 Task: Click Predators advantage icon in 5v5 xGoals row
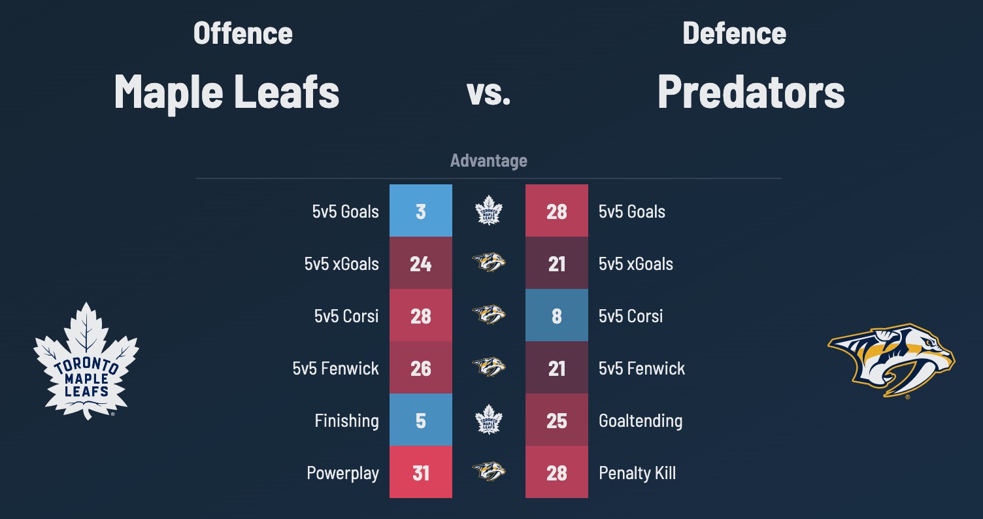coord(489,263)
